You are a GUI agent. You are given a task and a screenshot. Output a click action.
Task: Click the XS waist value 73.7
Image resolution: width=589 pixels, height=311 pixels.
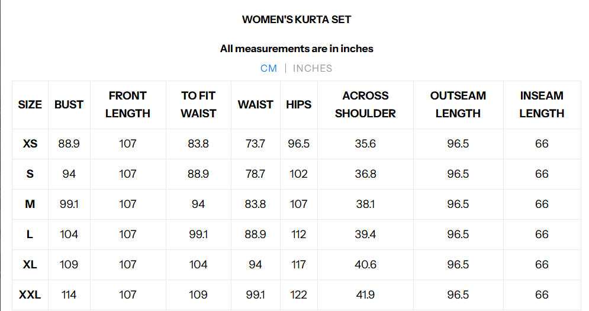[x=255, y=144]
